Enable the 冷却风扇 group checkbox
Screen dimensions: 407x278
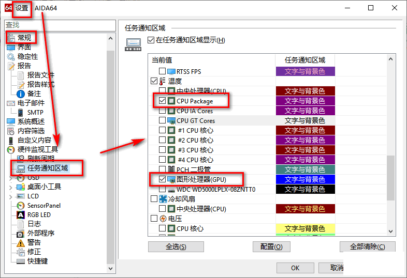tap(154, 199)
